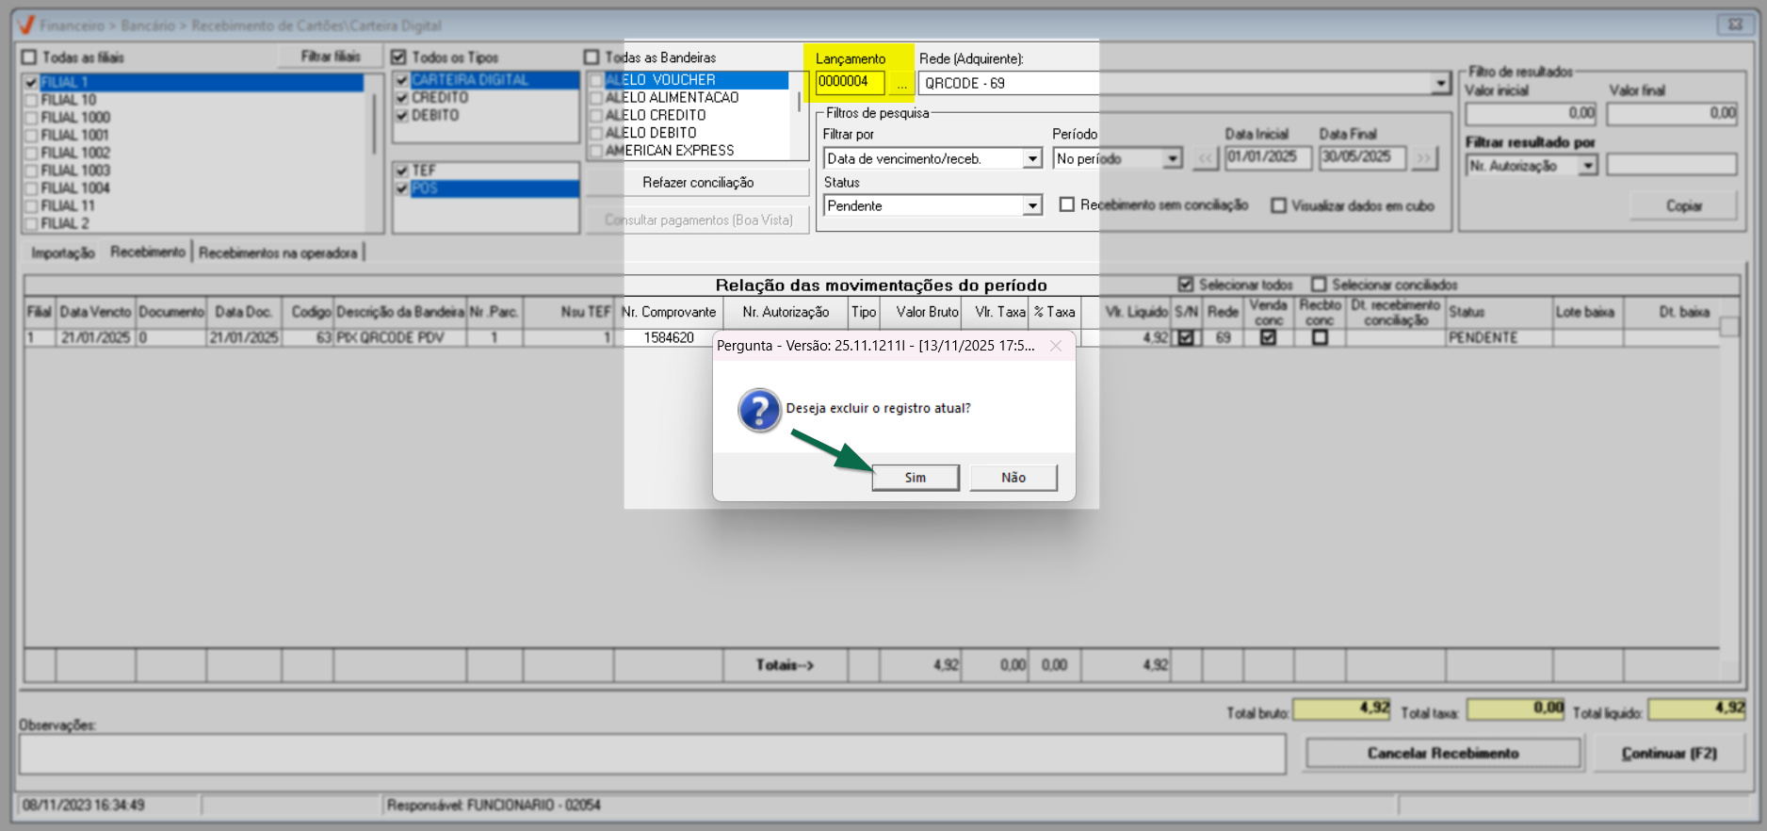This screenshot has height=831, width=1767.
Task: Click the Data Final date field
Action: pos(1362,157)
